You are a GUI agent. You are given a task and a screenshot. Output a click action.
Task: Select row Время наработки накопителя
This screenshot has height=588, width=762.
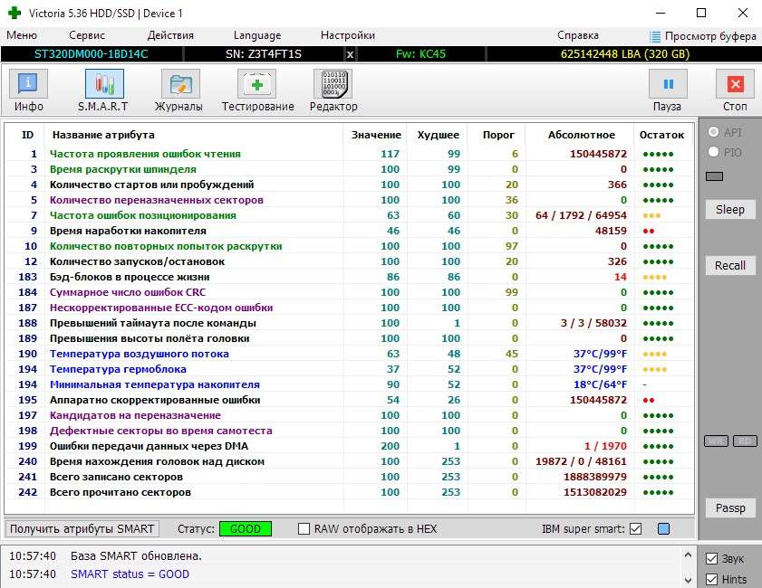tap(349, 231)
